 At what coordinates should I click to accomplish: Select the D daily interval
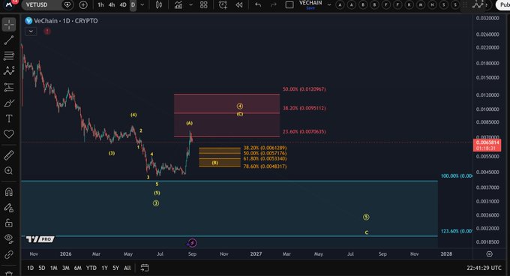coord(133,5)
